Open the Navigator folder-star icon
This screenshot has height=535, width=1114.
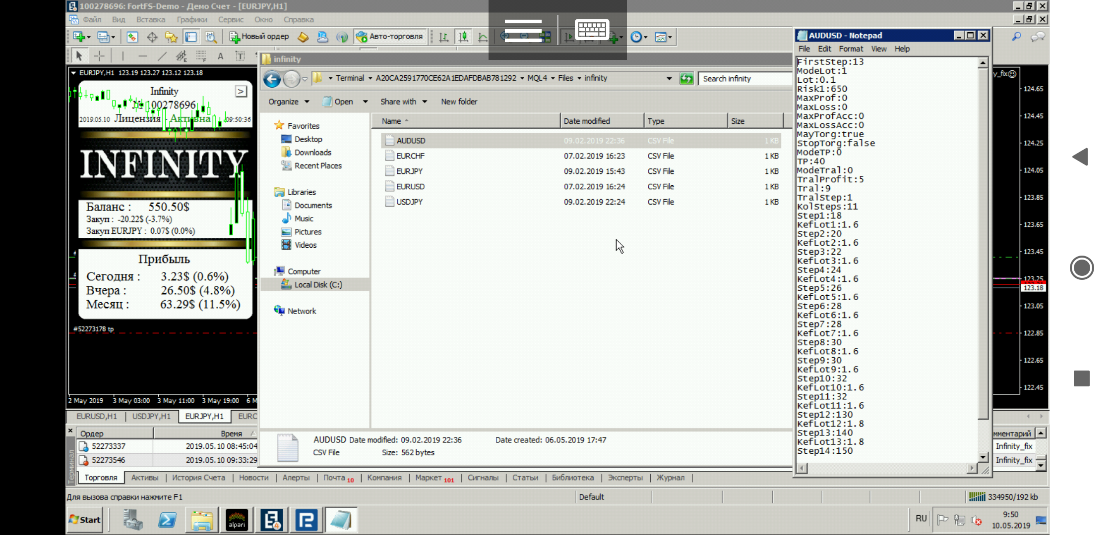pos(171,37)
